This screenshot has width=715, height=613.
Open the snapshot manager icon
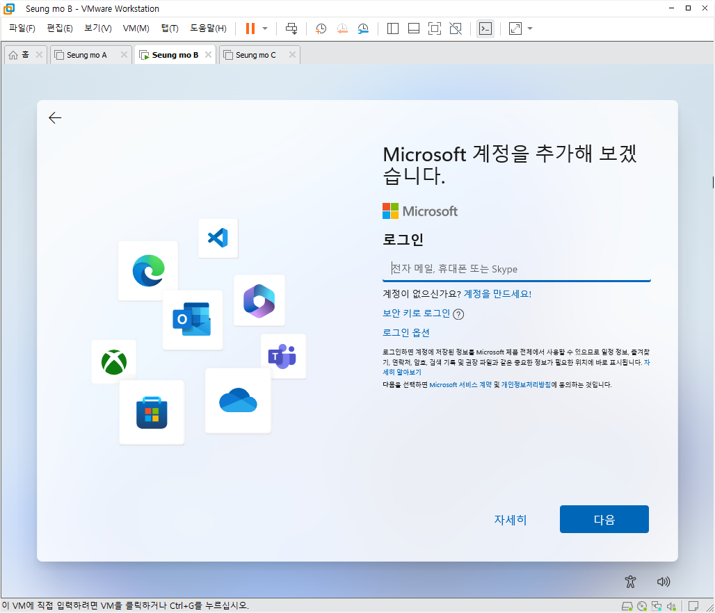click(363, 28)
